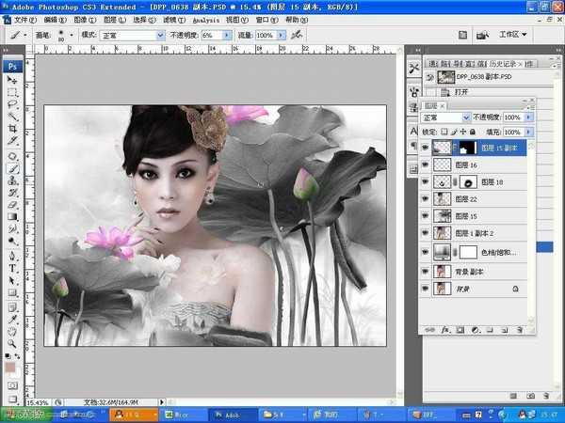
Task: Select the Hand tool
Action: (x=12, y=330)
